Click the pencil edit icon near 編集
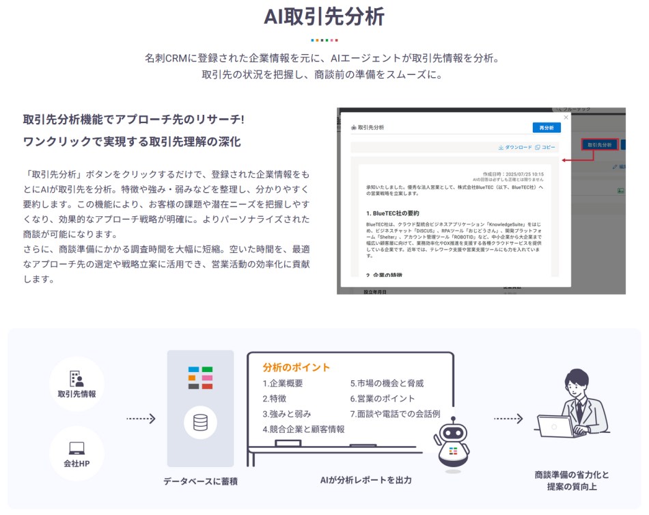 [x=615, y=166]
